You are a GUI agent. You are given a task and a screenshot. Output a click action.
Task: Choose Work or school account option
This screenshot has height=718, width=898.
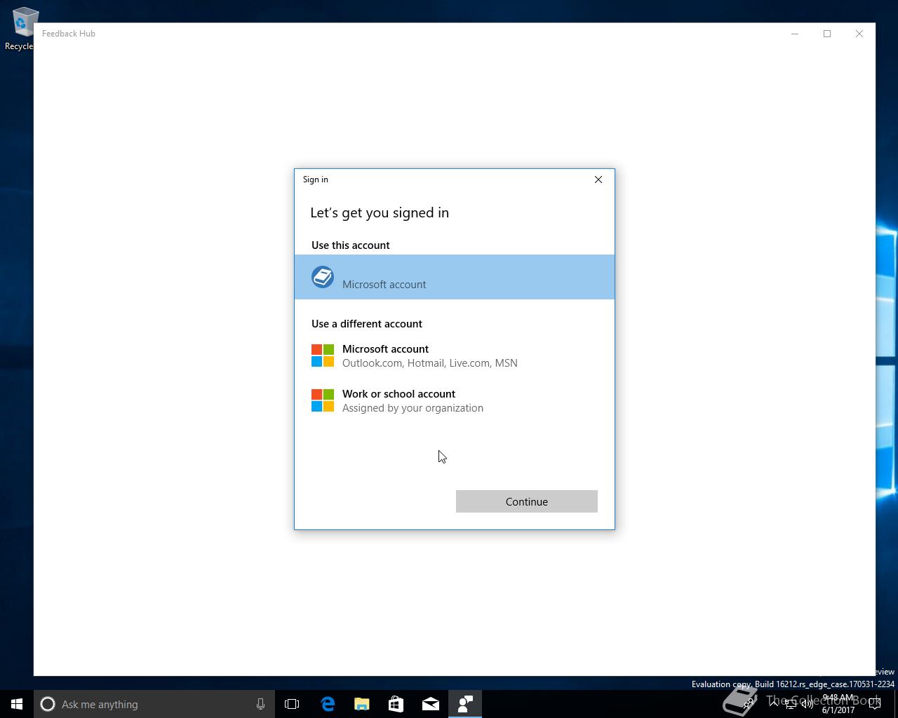454,400
